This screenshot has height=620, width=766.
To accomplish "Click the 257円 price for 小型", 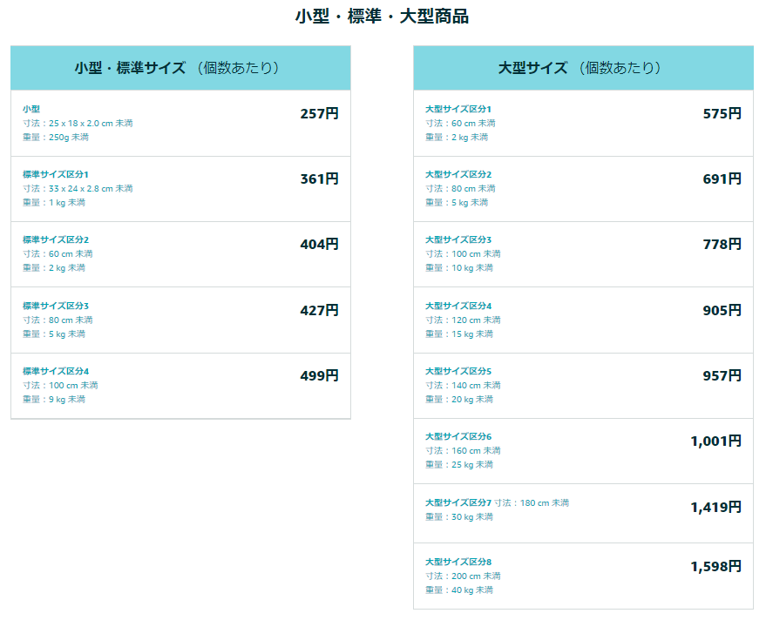I will click(319, 113).
